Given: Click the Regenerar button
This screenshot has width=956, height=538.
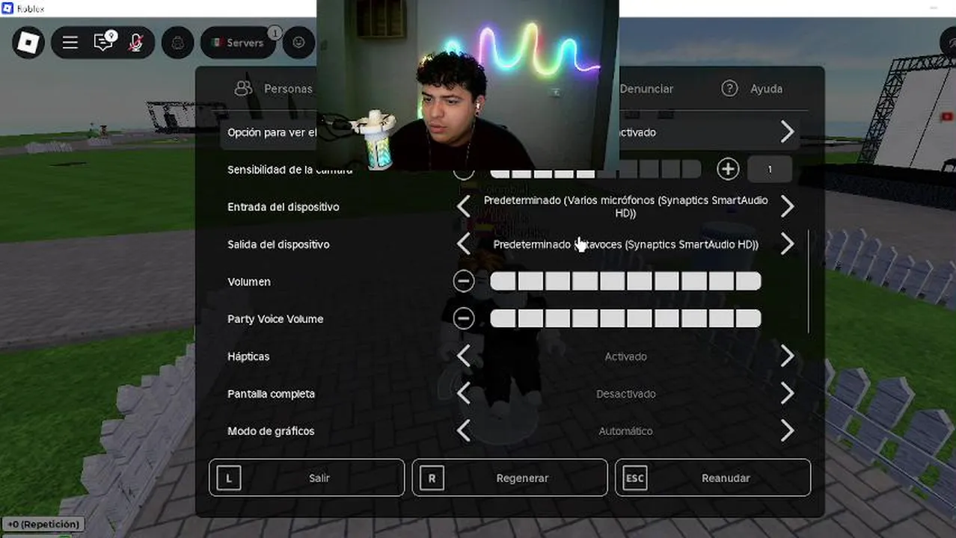Looking at the screenshot, I should (x=509, y=478).
